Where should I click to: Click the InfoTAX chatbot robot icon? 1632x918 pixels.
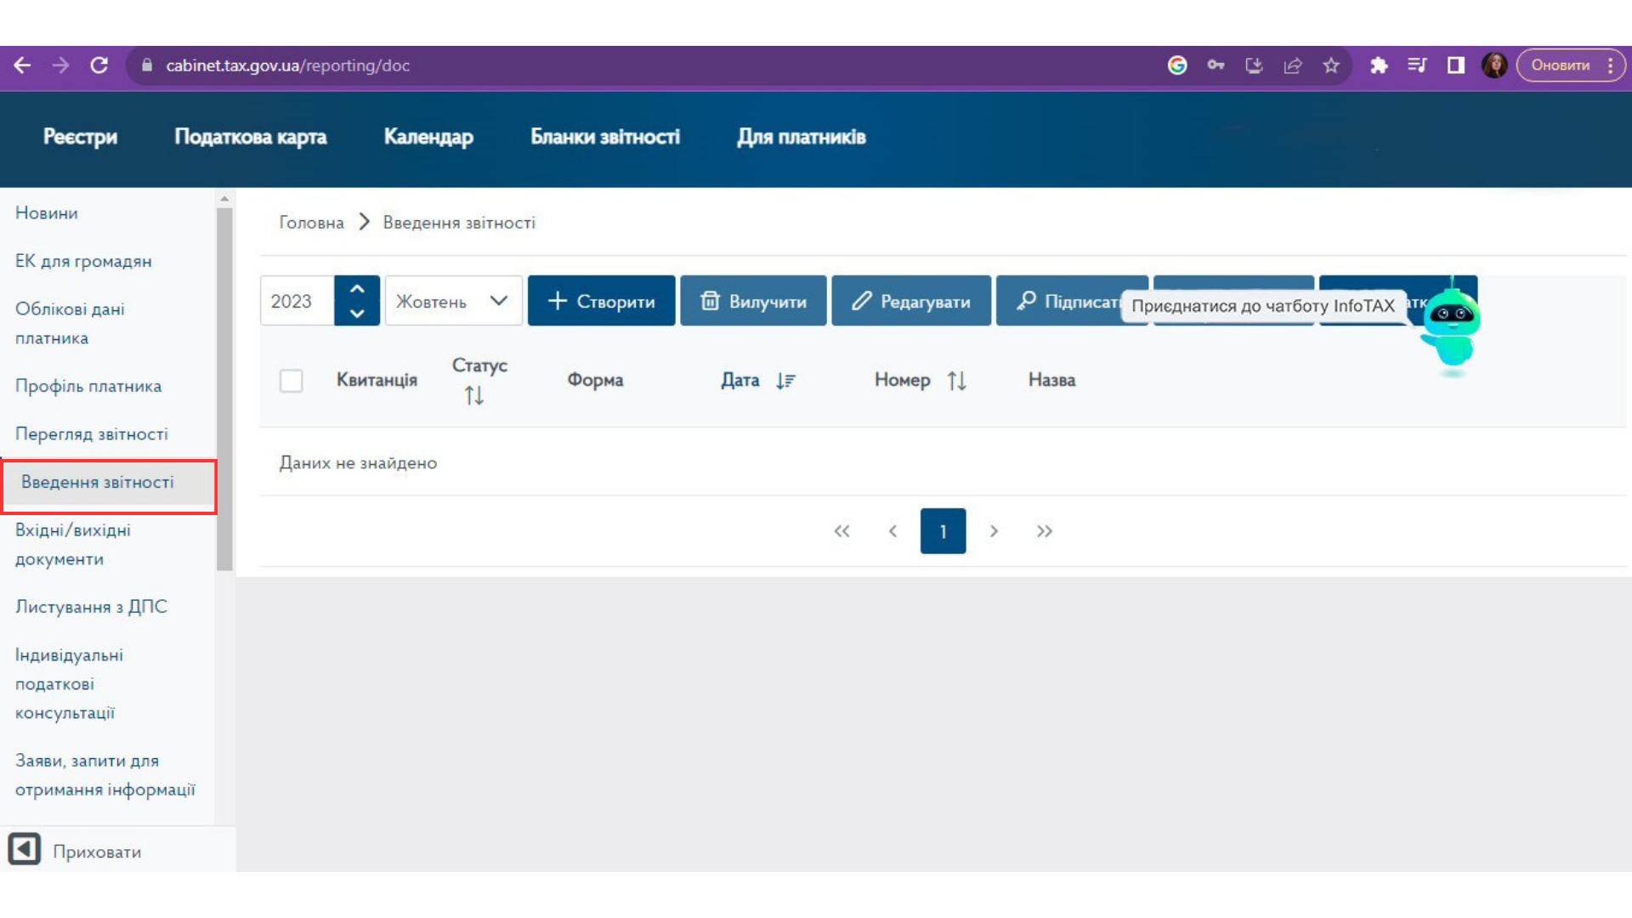point(1451,327)
